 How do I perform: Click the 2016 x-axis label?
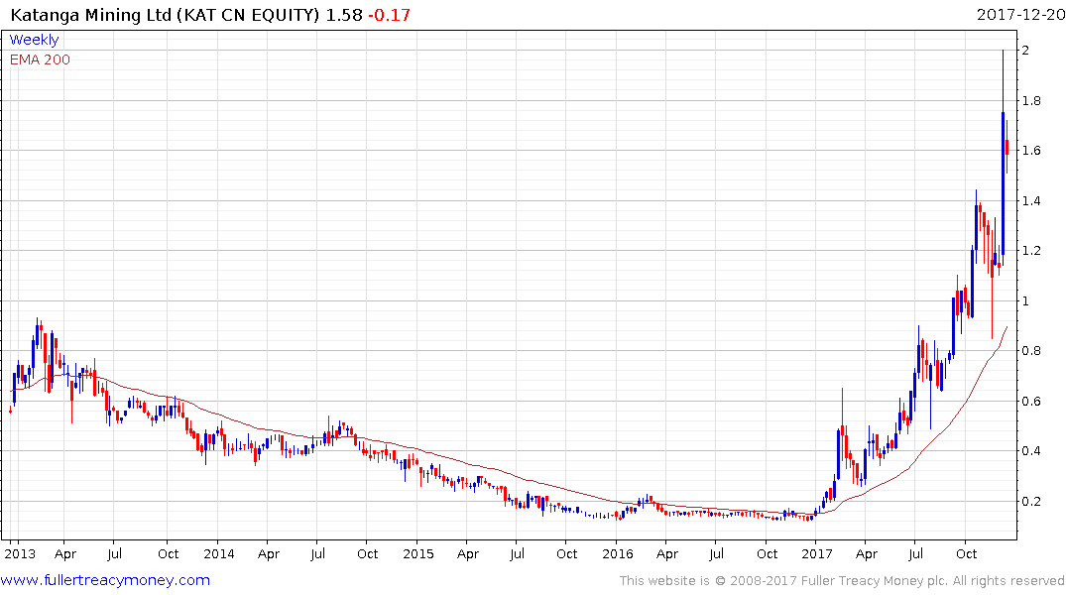(618, 553)
